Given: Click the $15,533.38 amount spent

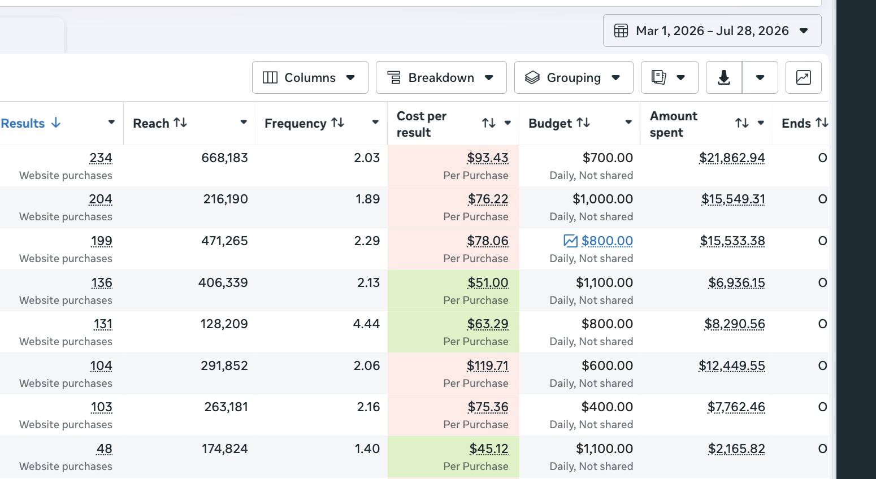Looking at the screenshot, I should click(732, 241).
